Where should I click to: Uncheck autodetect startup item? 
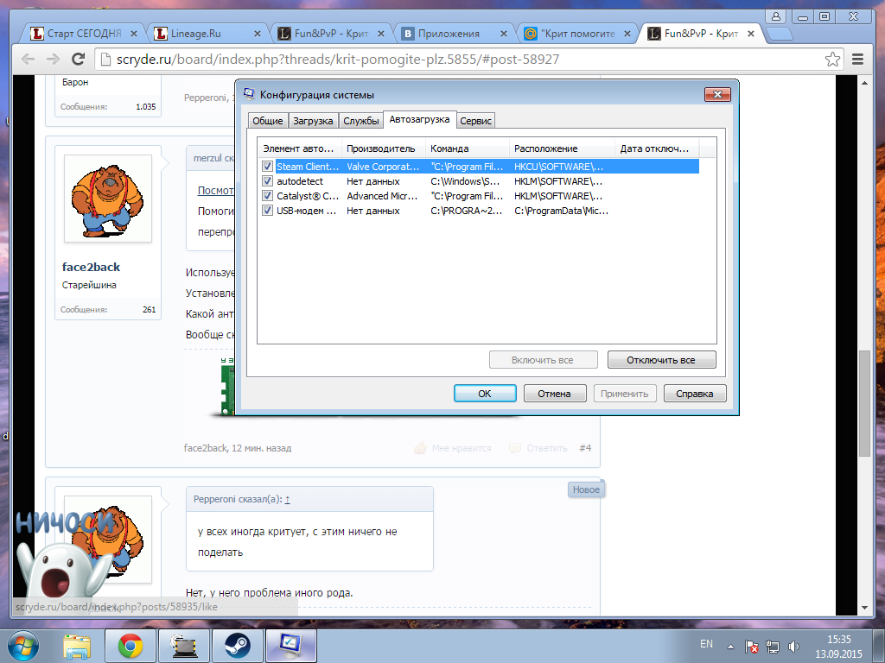pos(268,181)
